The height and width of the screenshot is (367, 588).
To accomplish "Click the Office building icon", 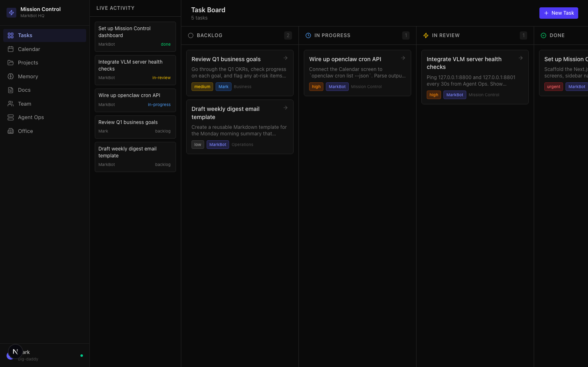I will tap(11, 131).
